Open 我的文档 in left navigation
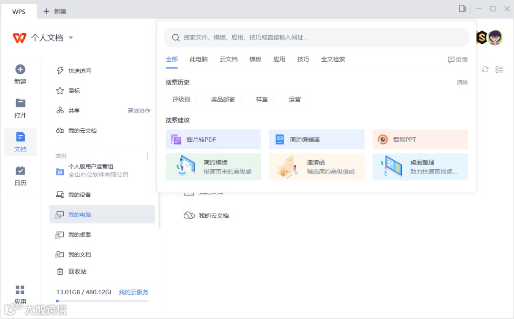 (102, 254)
